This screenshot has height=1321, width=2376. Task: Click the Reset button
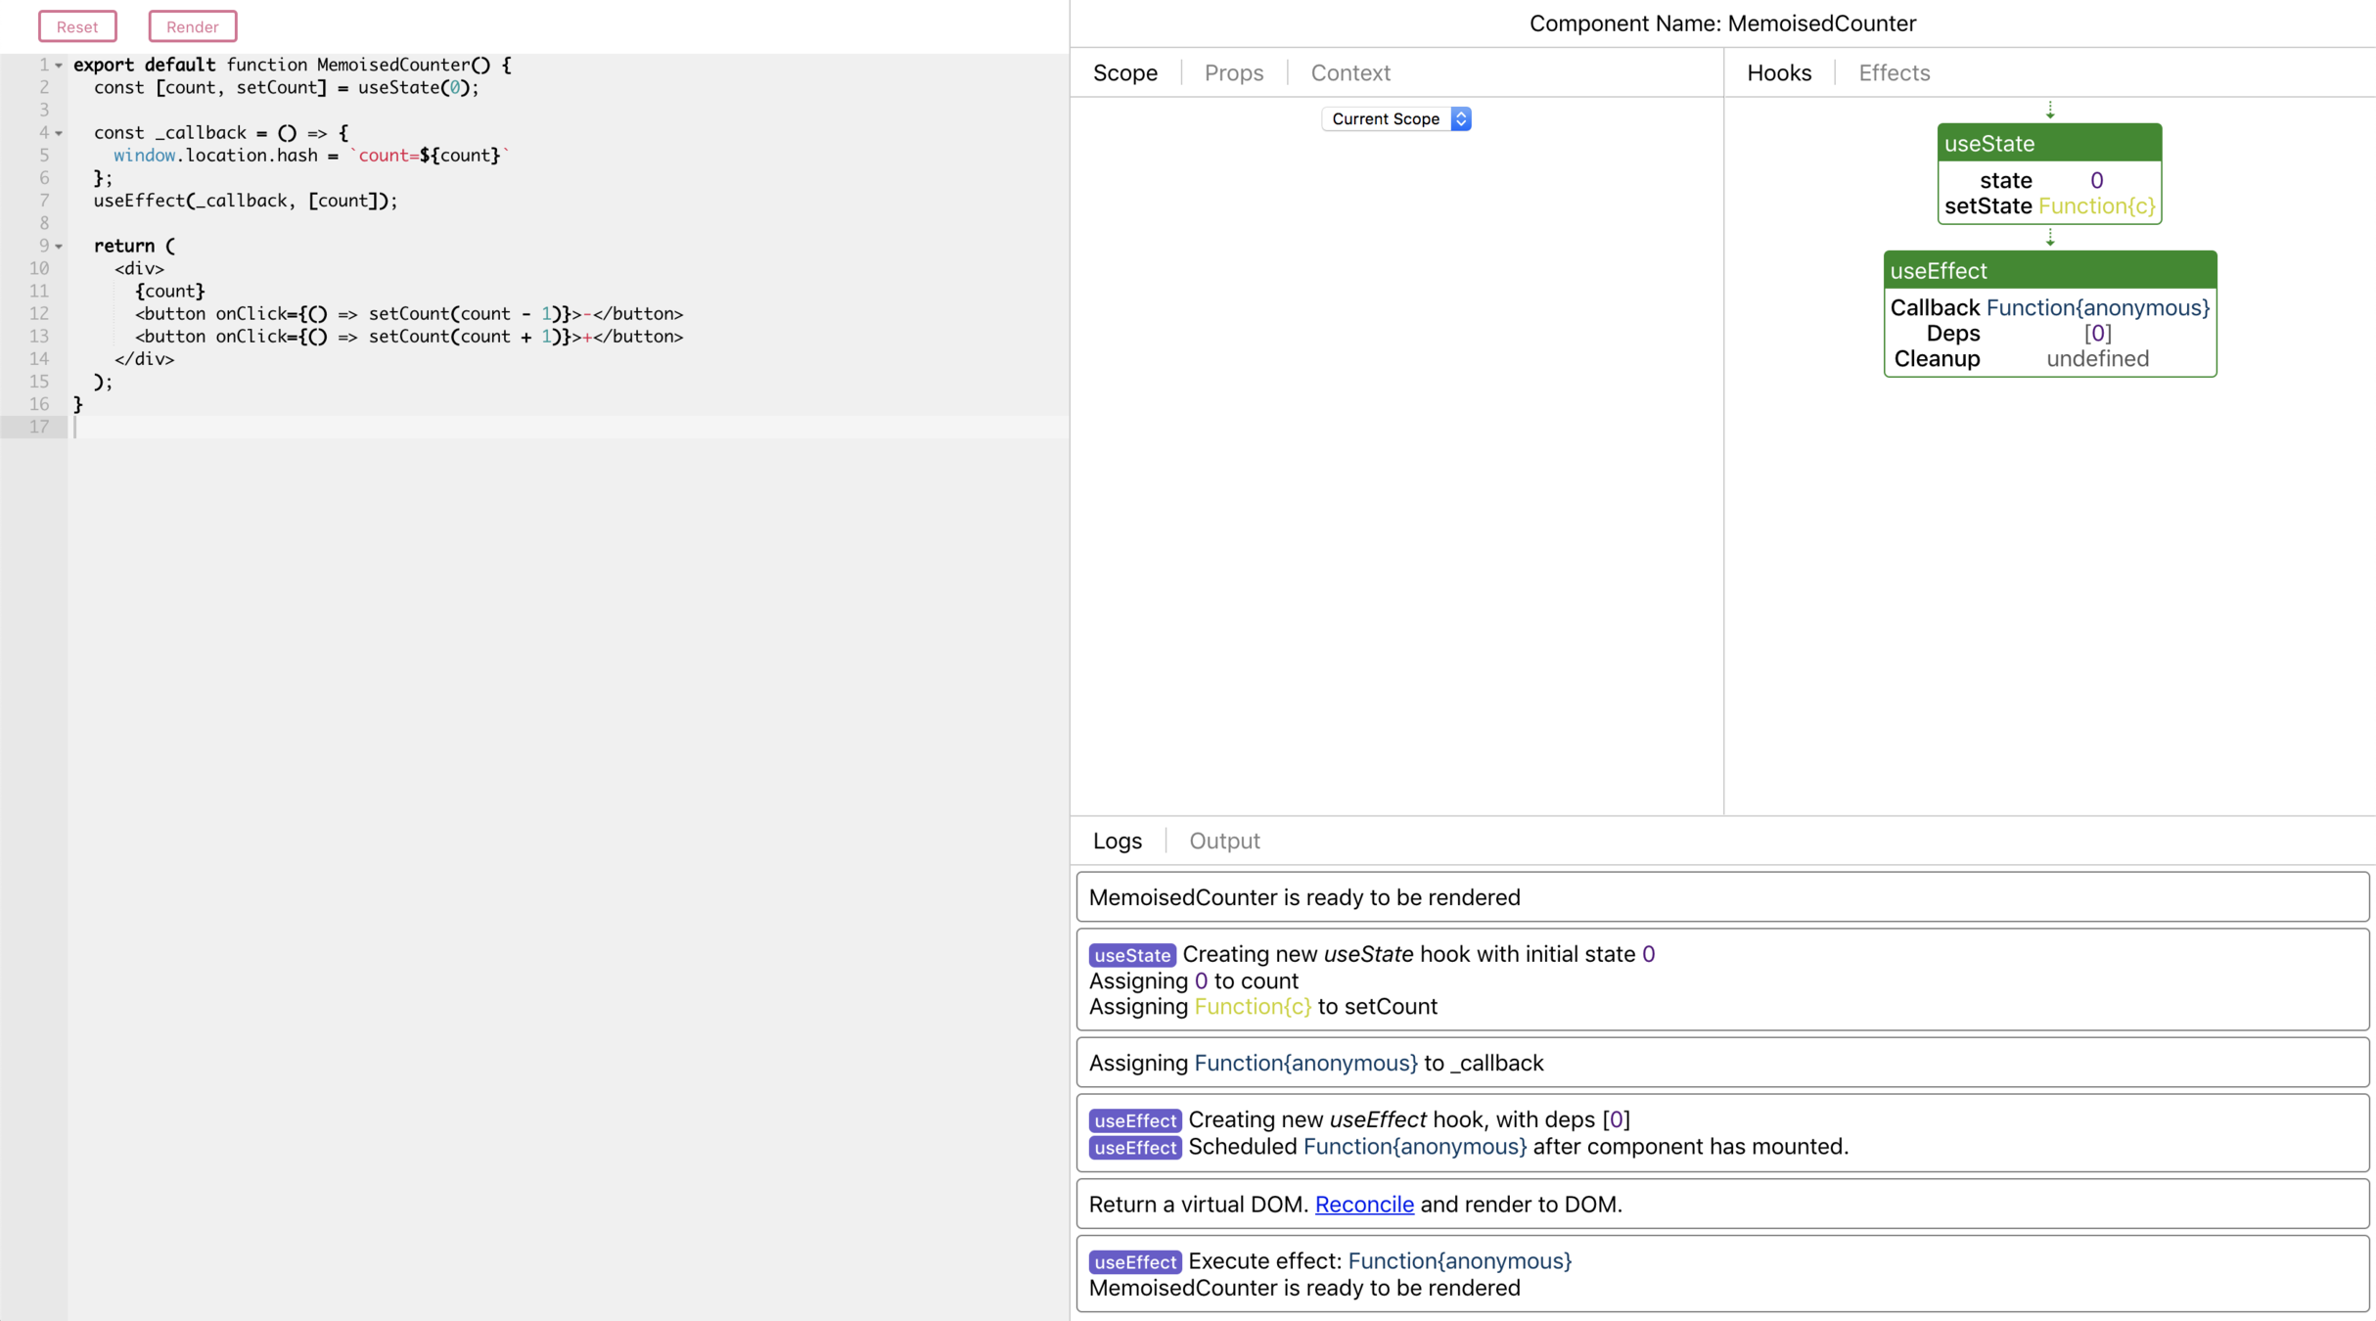(77, 26)
